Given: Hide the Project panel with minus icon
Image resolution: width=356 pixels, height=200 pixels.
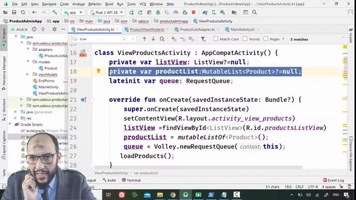Looking at the screenshot, I should 63,29.
